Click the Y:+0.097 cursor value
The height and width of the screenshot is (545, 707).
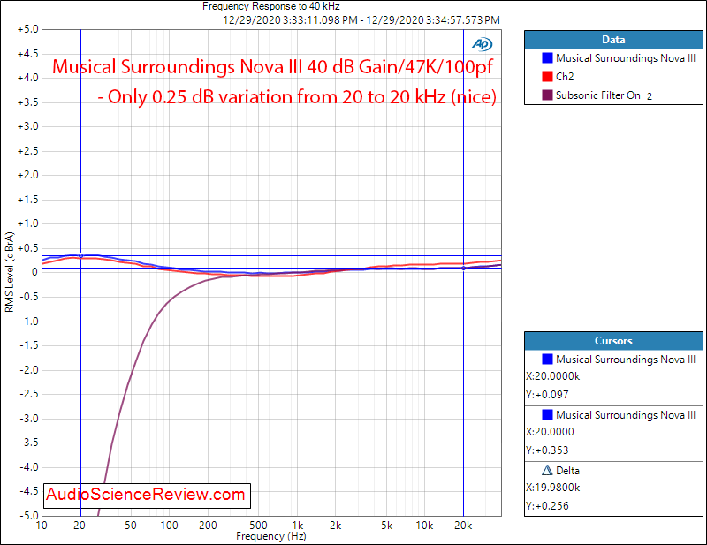click(547, 395)
